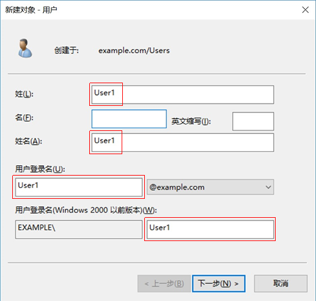Viewport: 316px width, 301px height.
Task: Click the 用户登录名(Windows 2000 以前版本) label
Action: (86, 210)
